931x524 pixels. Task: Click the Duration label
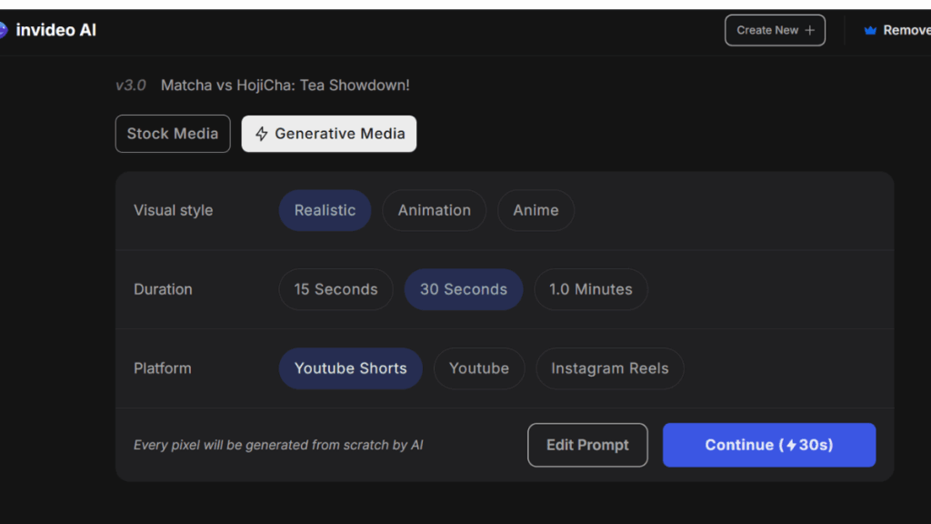pos(164,289)
